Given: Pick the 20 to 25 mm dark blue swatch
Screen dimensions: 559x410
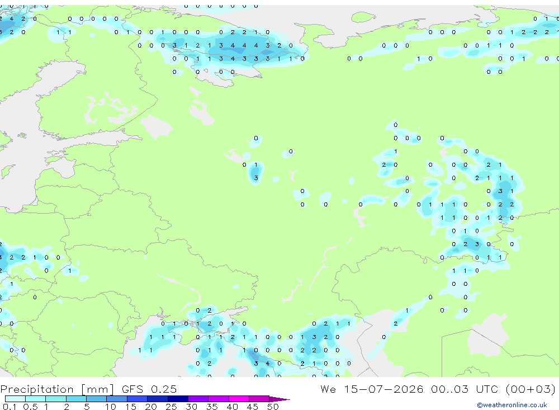Looking at the screenshot, I should 158,399.
